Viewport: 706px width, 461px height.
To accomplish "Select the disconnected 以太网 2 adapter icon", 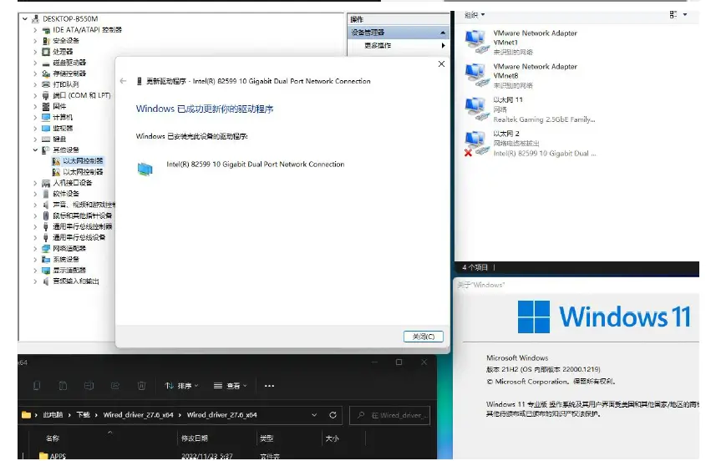I will (x=475, y=141).
